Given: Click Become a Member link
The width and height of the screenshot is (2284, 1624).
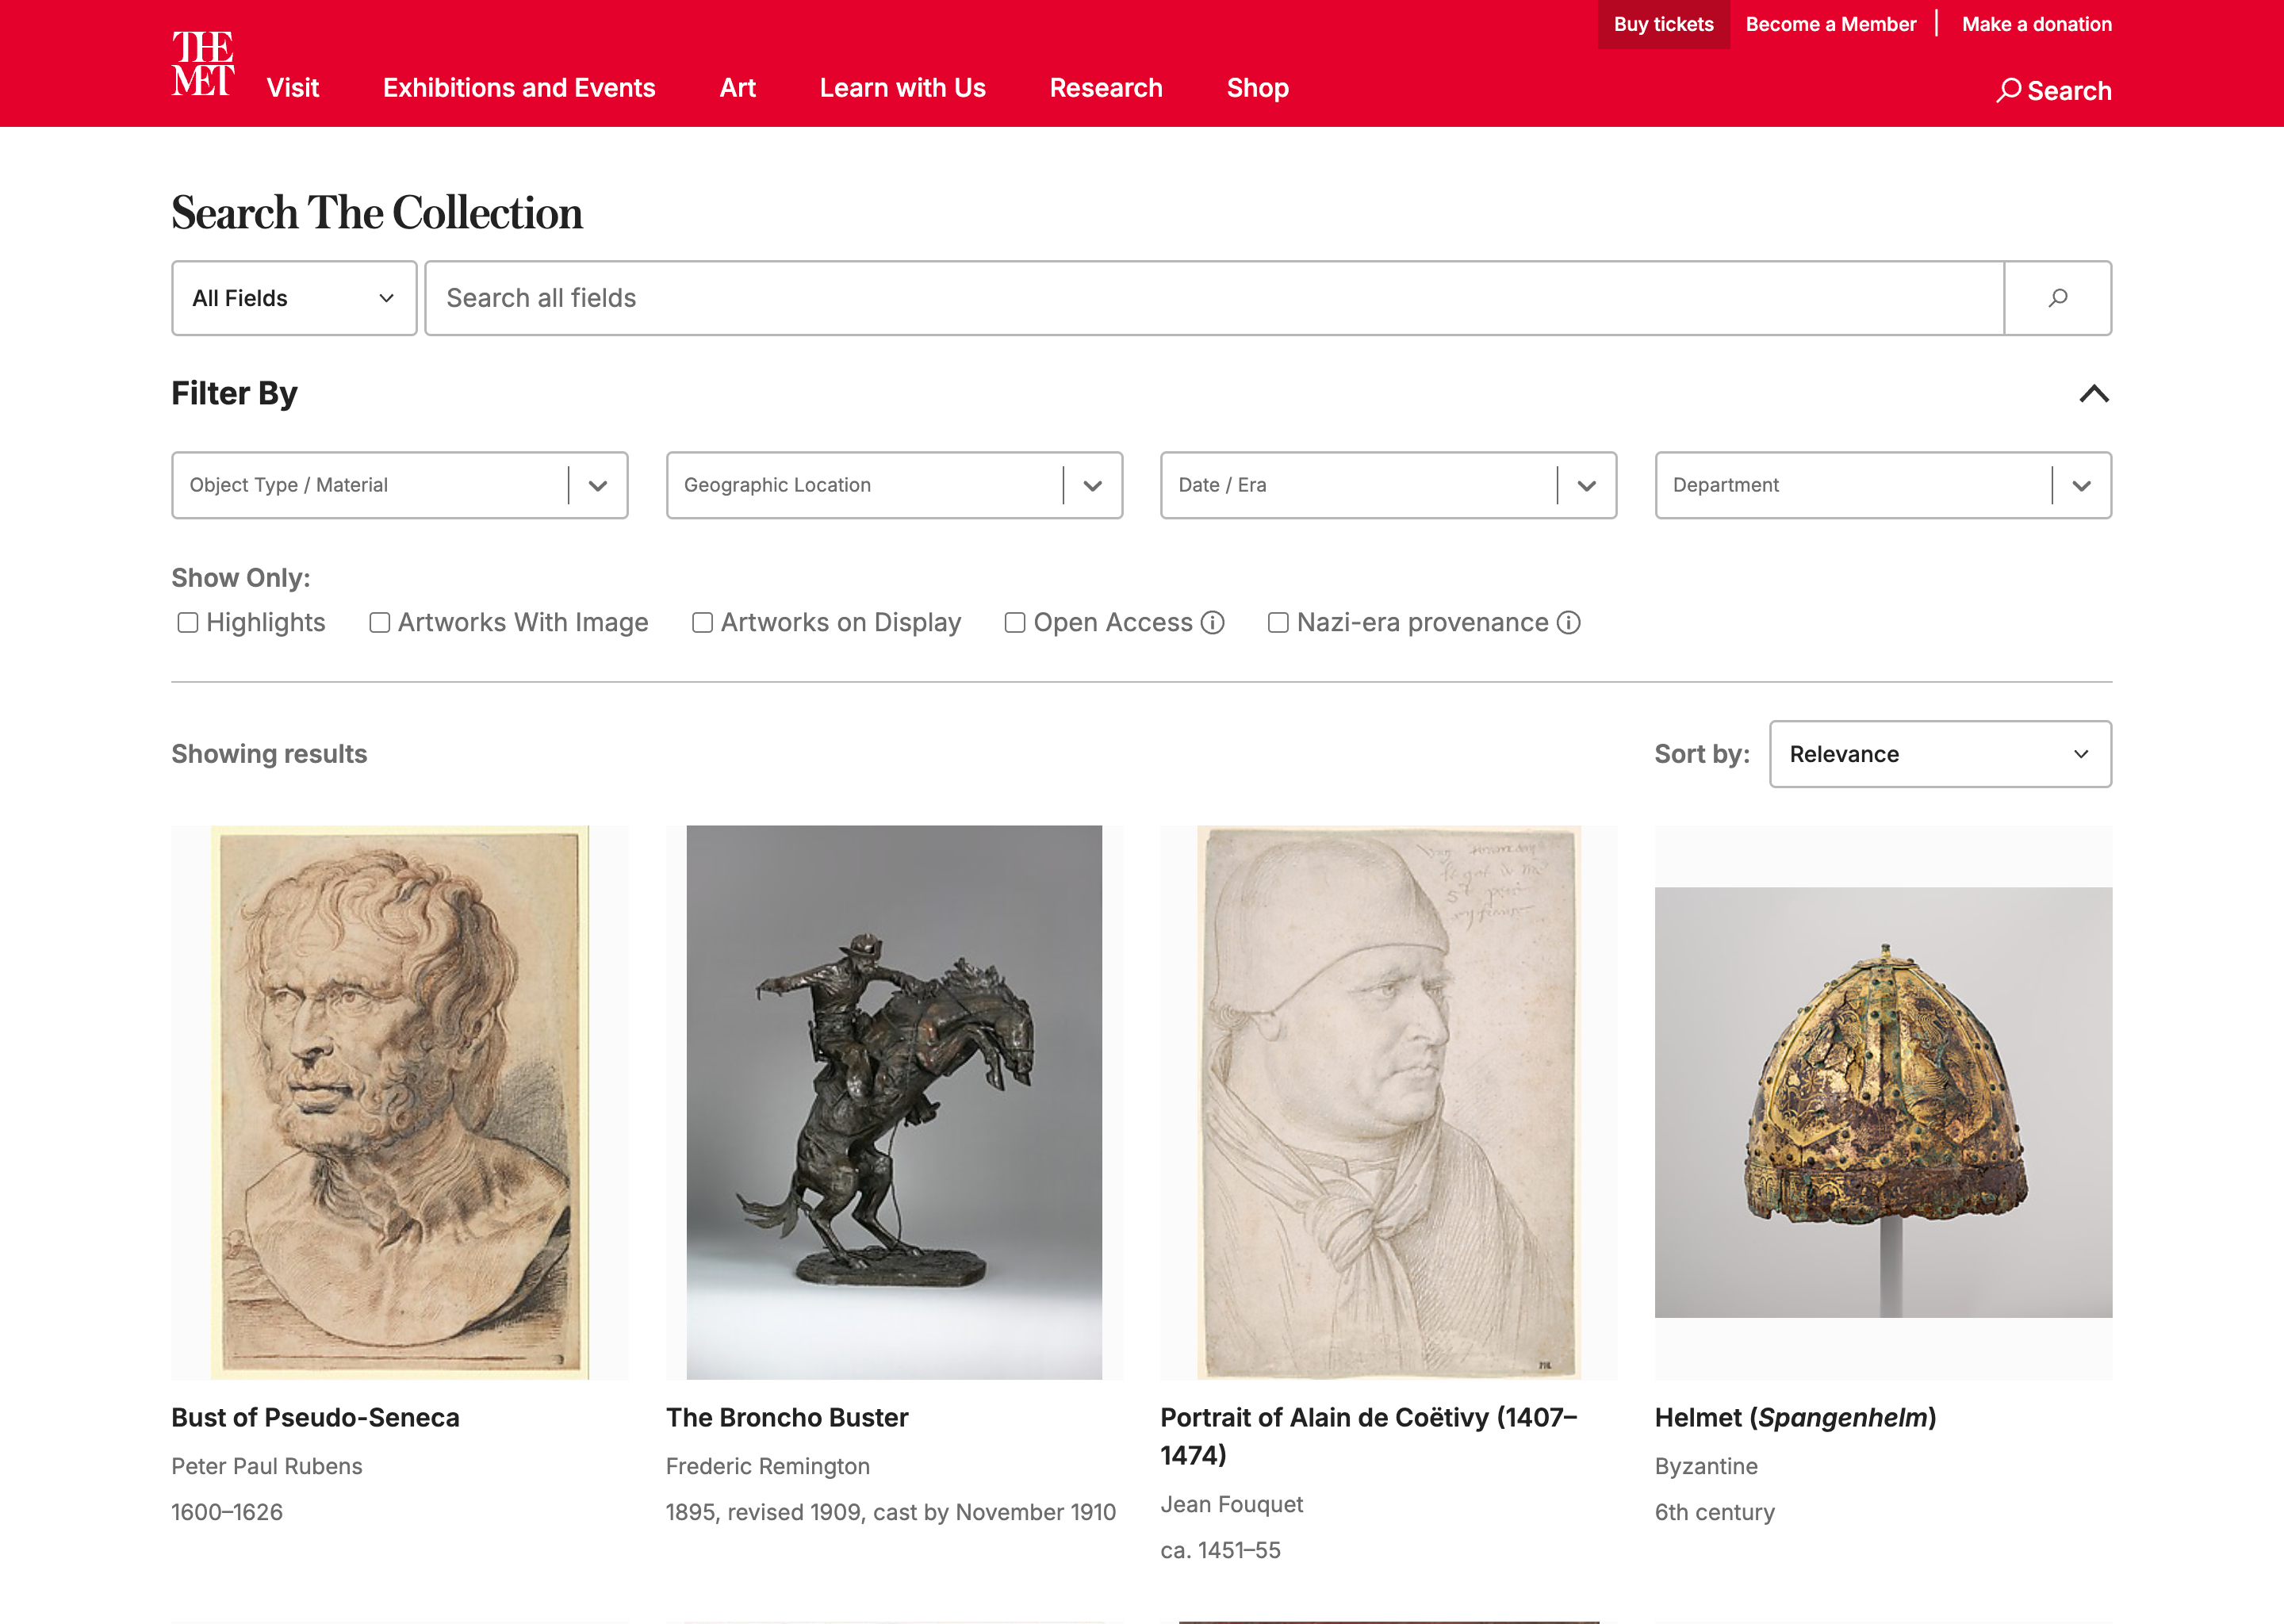Looking at the screenshot, I should [1831, 24].
